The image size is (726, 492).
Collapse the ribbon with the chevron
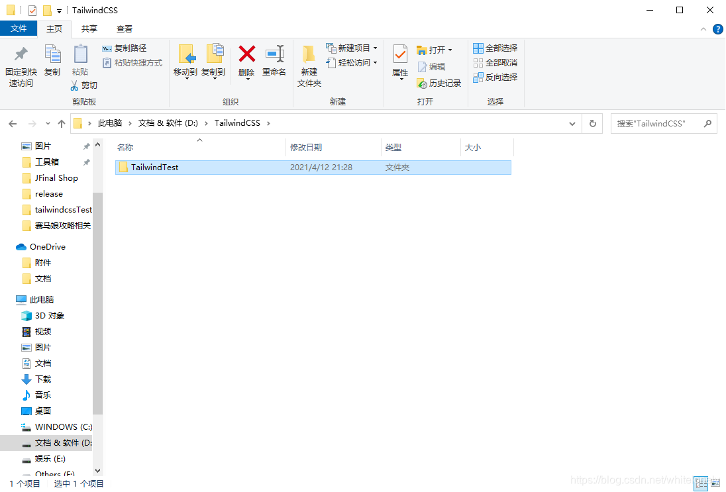point(703,28)
